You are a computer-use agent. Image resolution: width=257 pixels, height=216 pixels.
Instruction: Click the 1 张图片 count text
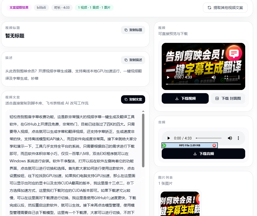(x=165, y=183)
